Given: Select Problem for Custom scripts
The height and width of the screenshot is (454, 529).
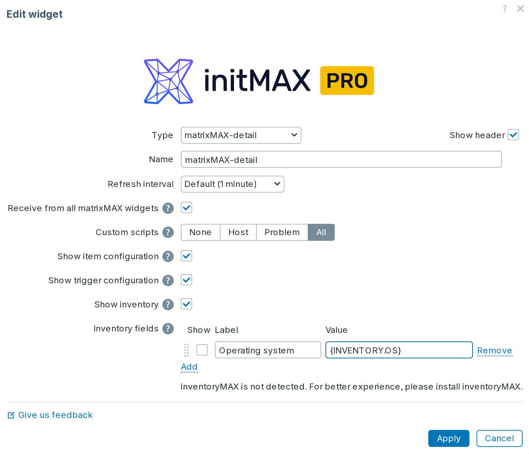Looking at the screenshot, I should click(282, 232).
